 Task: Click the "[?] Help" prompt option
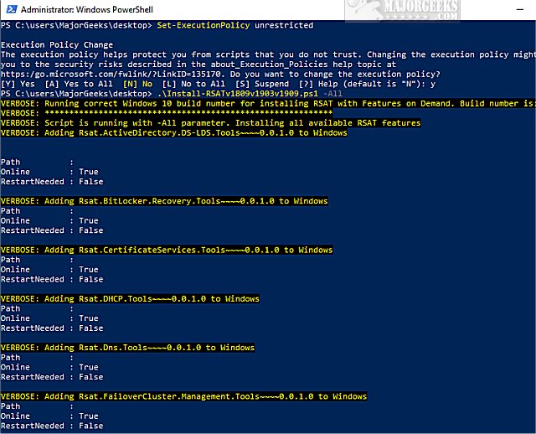(x=317, y=84)
